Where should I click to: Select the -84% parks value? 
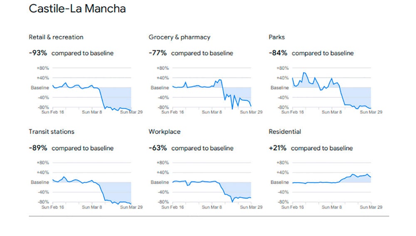pyautogui.click(x=278, y=53)
